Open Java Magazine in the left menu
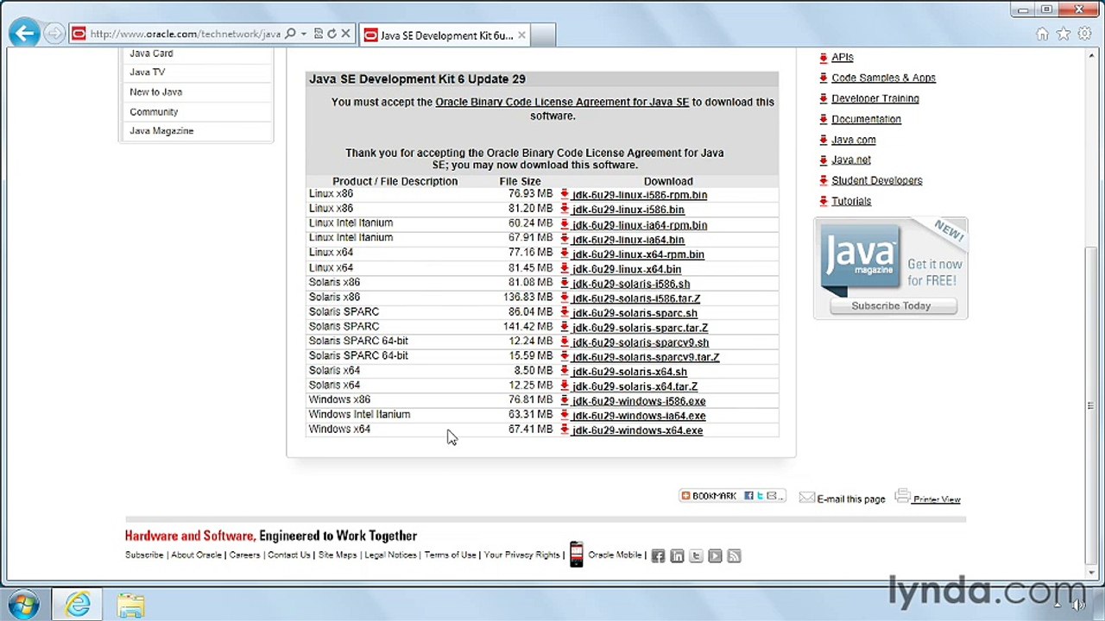The height and width of the screenshot is (621, 1105). [161, 131]
